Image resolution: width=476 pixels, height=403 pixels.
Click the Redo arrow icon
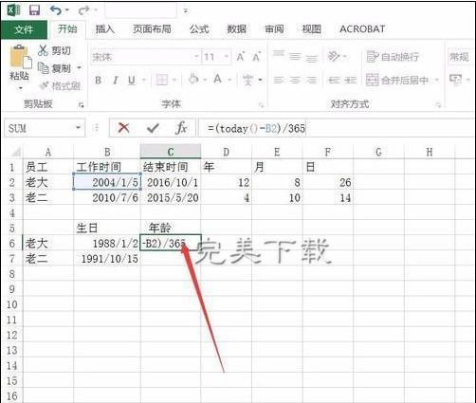point(83,10)
